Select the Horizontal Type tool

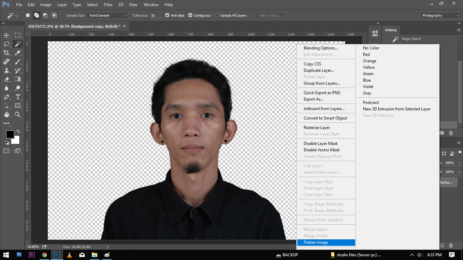(18, 97)
